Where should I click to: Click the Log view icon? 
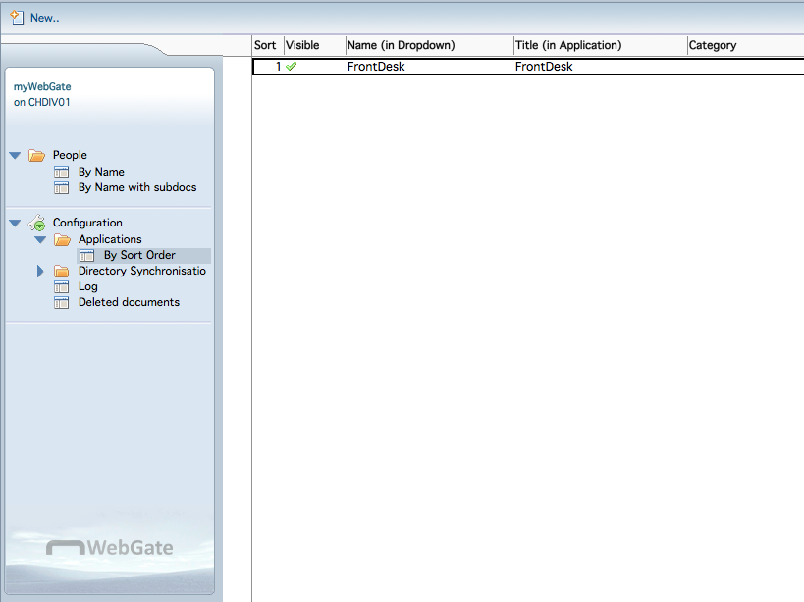[62, 286]
